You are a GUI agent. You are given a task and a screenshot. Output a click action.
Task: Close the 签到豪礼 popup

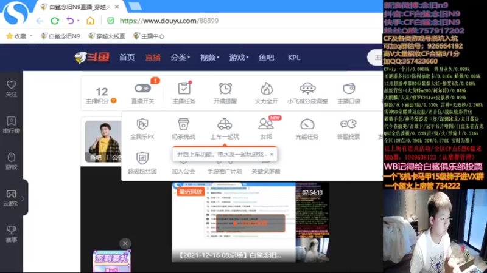(125, 244)
